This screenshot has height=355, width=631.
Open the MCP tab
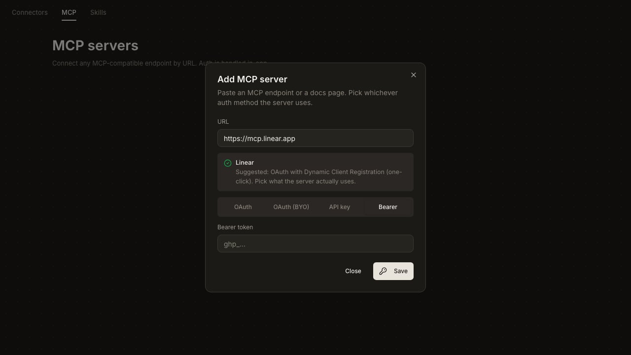point(69,12)
